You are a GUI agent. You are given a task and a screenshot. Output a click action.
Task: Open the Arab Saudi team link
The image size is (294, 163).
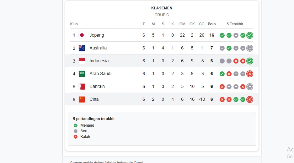coord(100,74)
